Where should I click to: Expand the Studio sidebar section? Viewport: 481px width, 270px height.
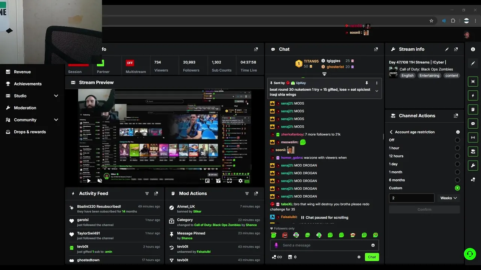coord(56,96)
